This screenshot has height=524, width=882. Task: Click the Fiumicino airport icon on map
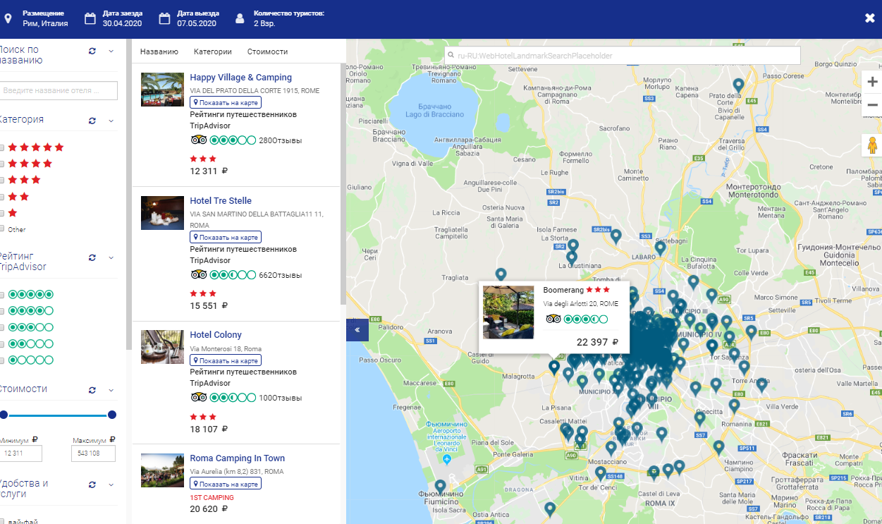[x=446, y=460]
